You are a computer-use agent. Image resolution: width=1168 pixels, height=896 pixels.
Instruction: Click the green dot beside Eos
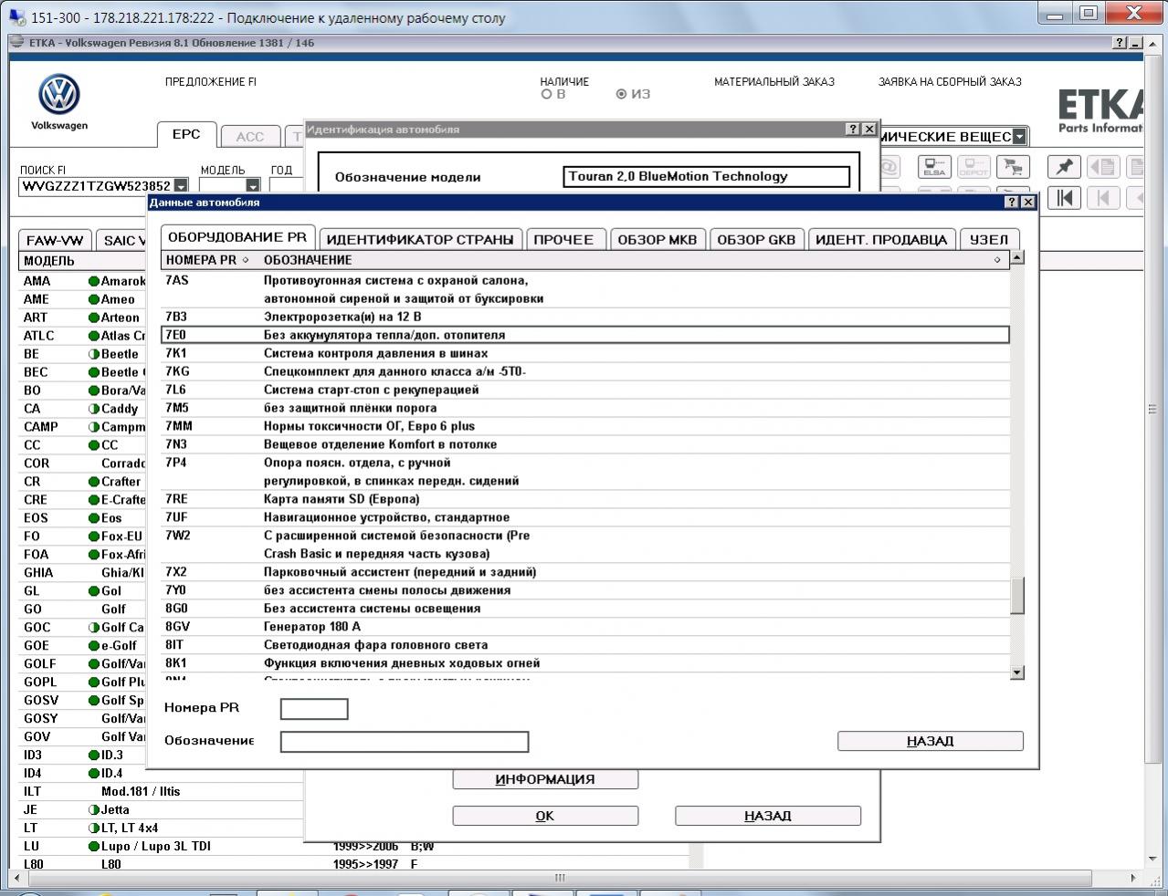click(x=93, y=518)
